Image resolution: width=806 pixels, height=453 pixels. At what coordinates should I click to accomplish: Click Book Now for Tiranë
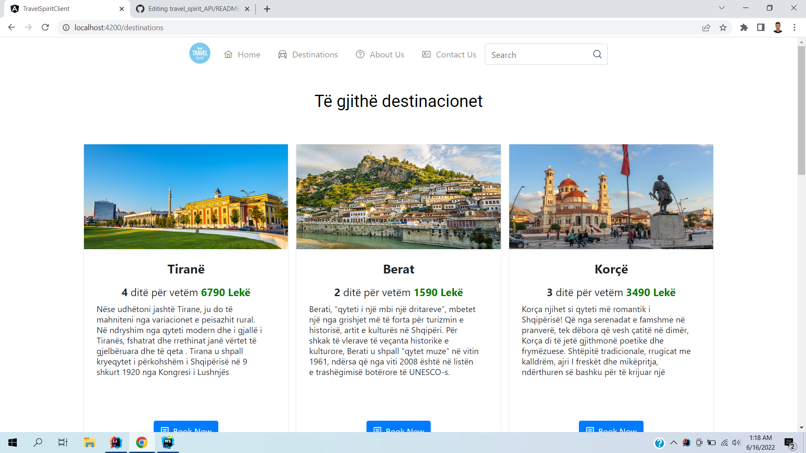186,427
